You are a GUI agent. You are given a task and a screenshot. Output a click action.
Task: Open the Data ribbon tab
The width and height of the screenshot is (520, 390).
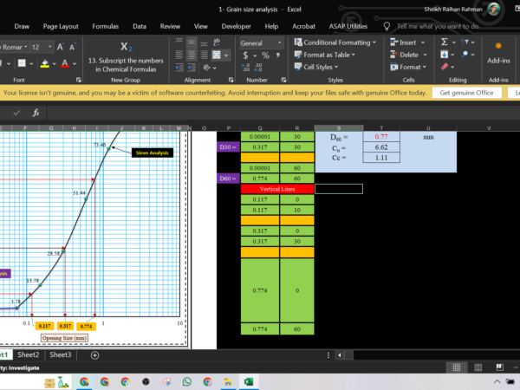[x=140, y=26]
